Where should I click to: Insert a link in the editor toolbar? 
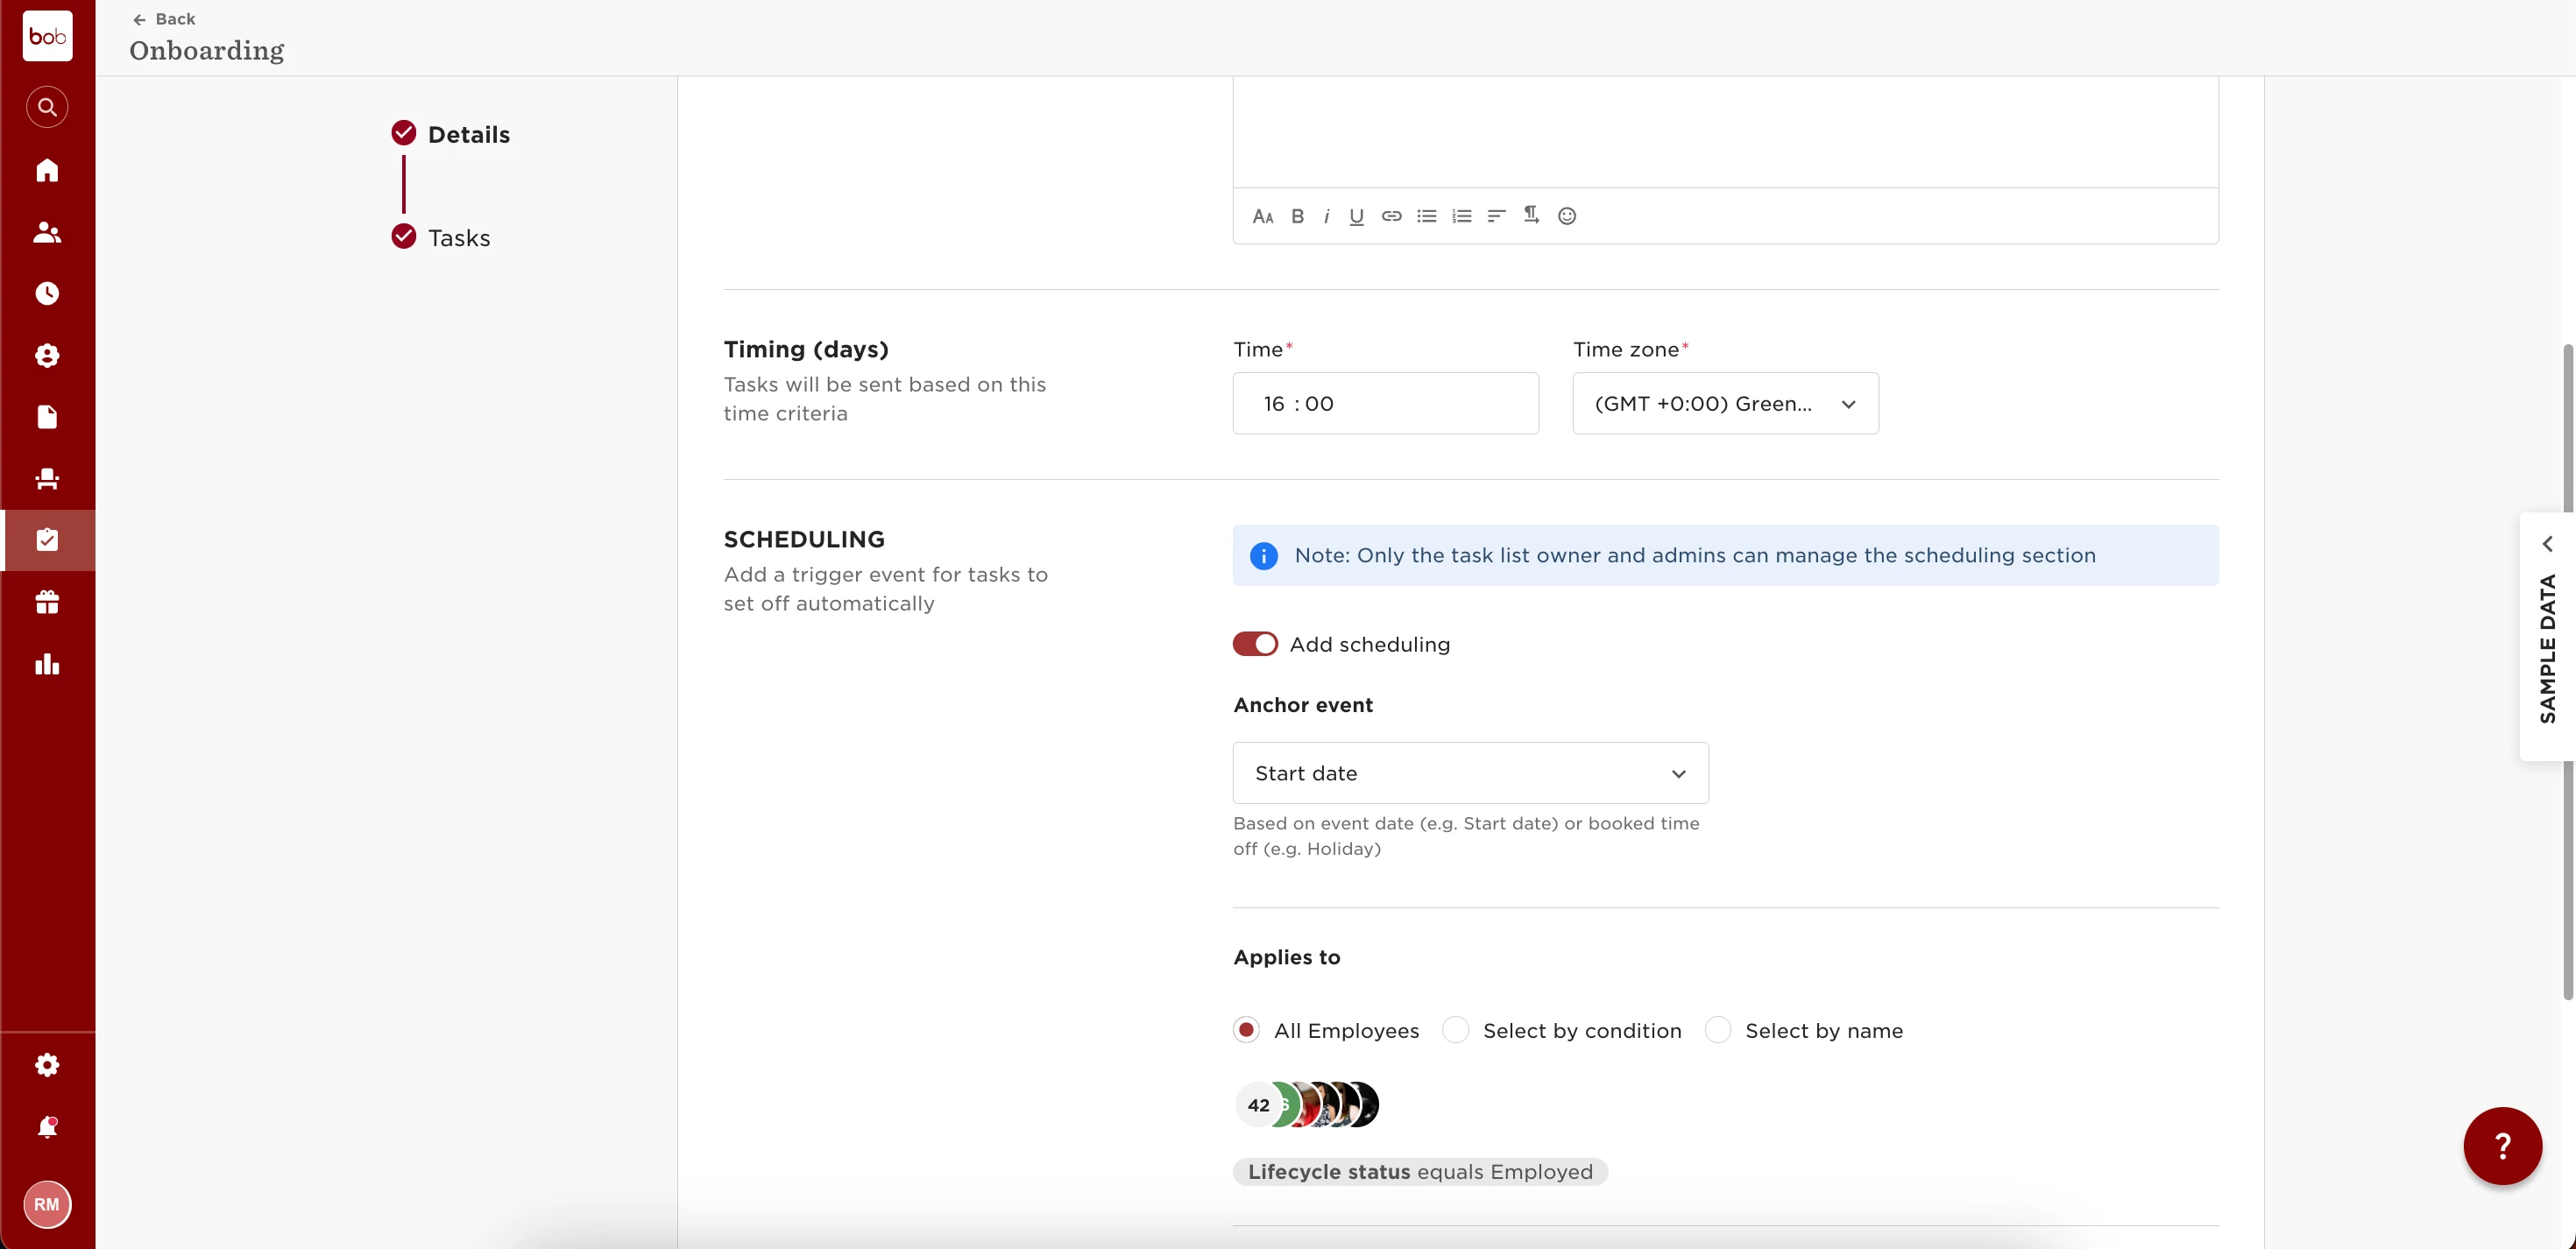[1391, 216]
